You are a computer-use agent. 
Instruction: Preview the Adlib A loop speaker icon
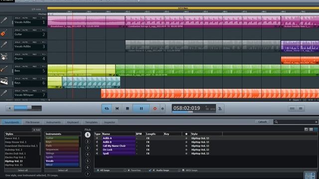point(97,138)
